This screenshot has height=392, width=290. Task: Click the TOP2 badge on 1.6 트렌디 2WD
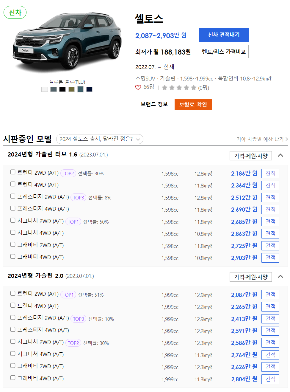(68, 173)
